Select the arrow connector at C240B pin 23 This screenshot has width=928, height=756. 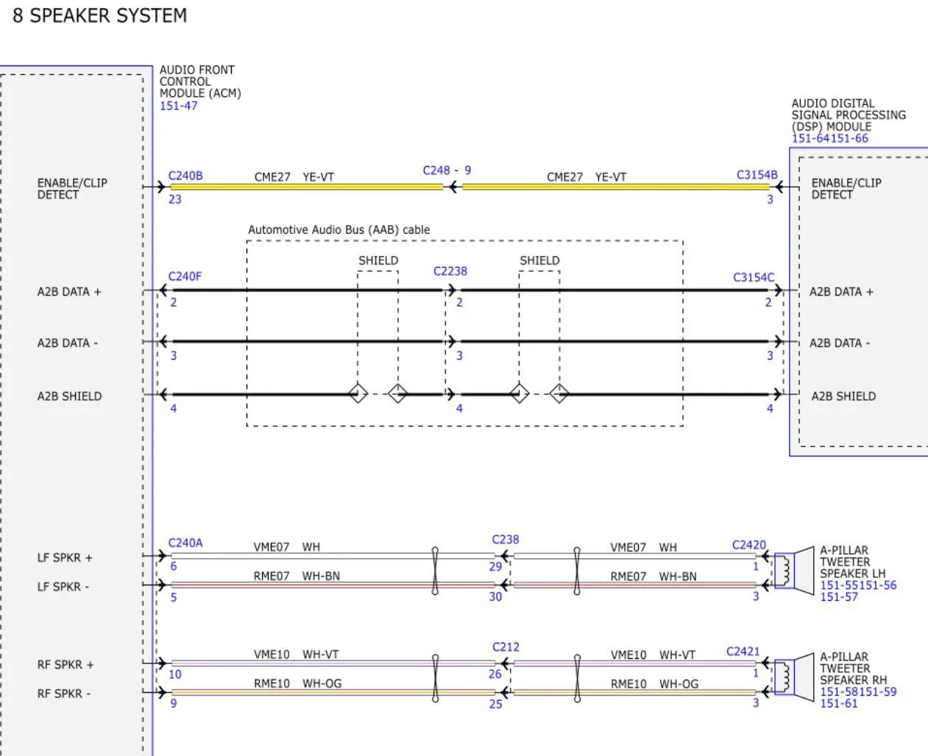160,187
